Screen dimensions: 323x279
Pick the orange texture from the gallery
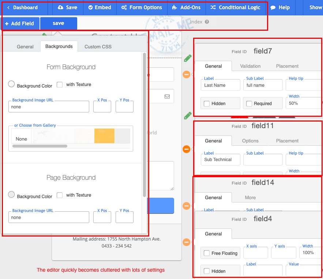point(104,136)
